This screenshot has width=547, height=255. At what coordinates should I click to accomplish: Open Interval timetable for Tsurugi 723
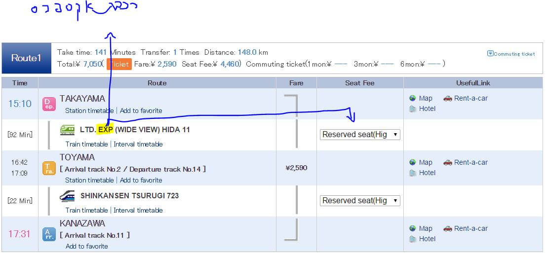click(138, 210)
